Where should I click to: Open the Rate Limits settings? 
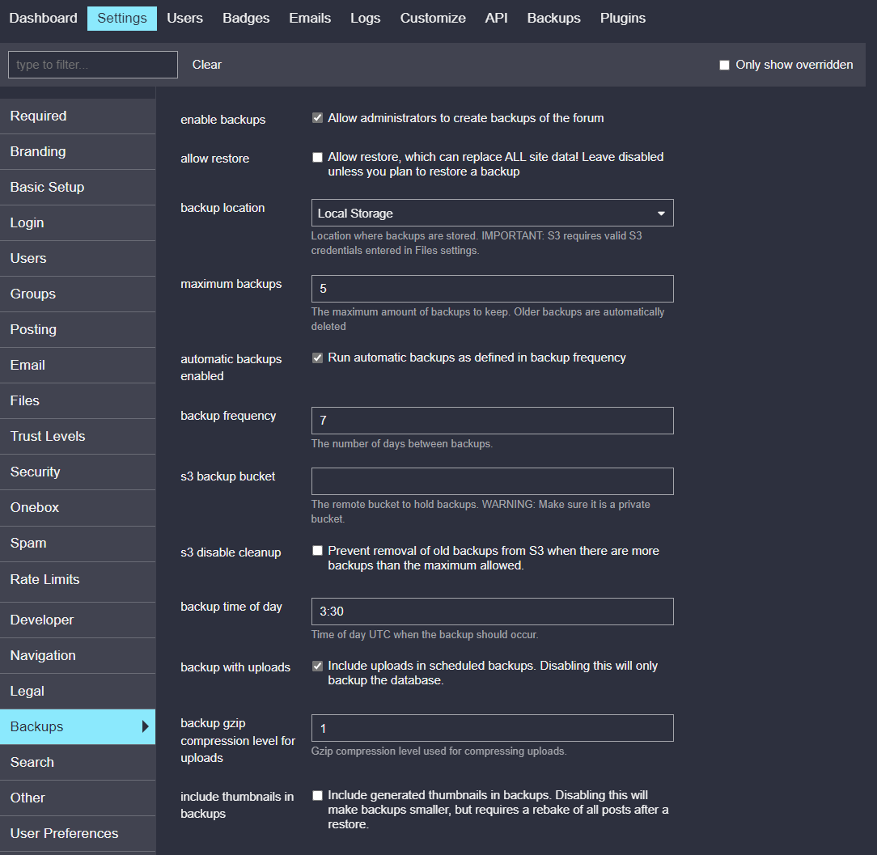pos(44,579)
